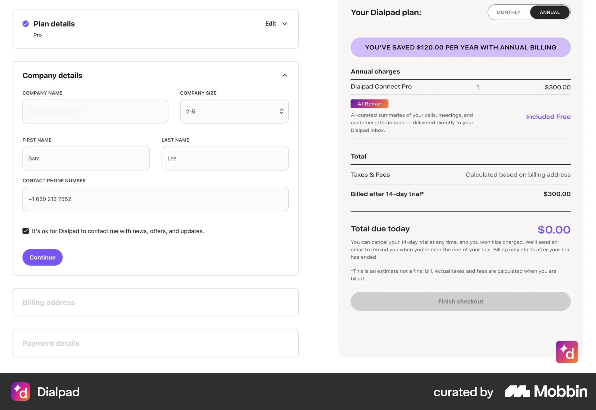Image resolution: width=596 pixels, height=410 pixels.
Task: Expand the Plan details Edit chevron
Action: tap(285, 24)
